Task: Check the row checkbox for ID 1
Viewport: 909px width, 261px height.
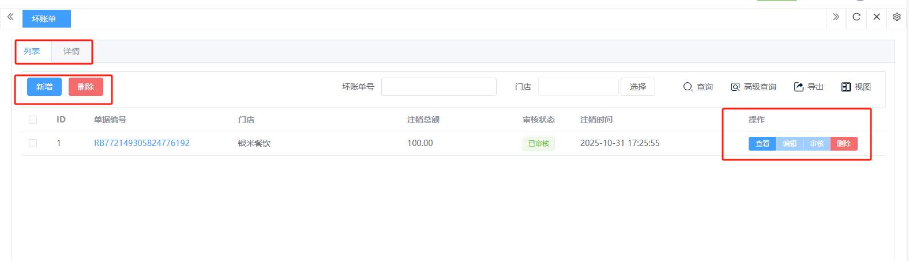Action: point(33,143)
